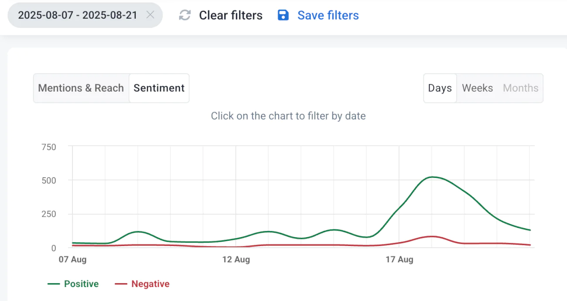Screen dimensions: 567x301
Task: Switch to the Sentiment tab
Action: 159,88
